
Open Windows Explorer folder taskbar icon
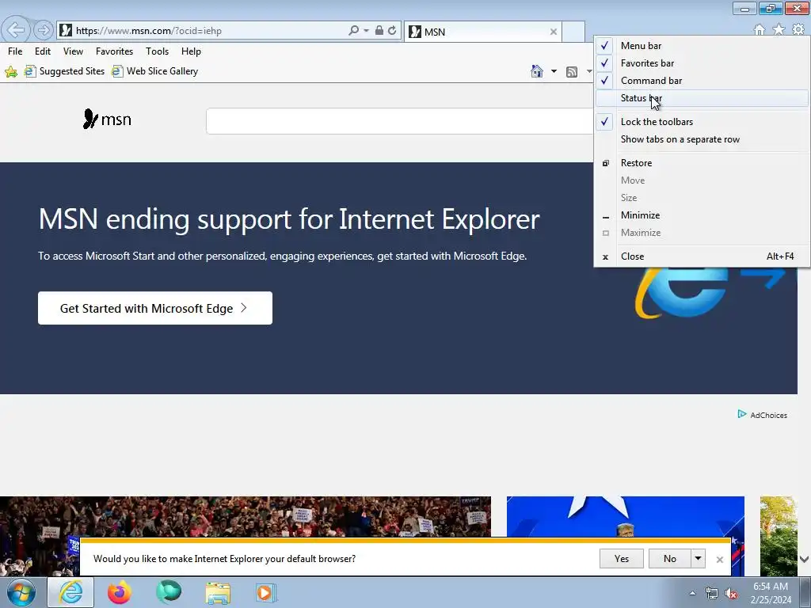218,592
